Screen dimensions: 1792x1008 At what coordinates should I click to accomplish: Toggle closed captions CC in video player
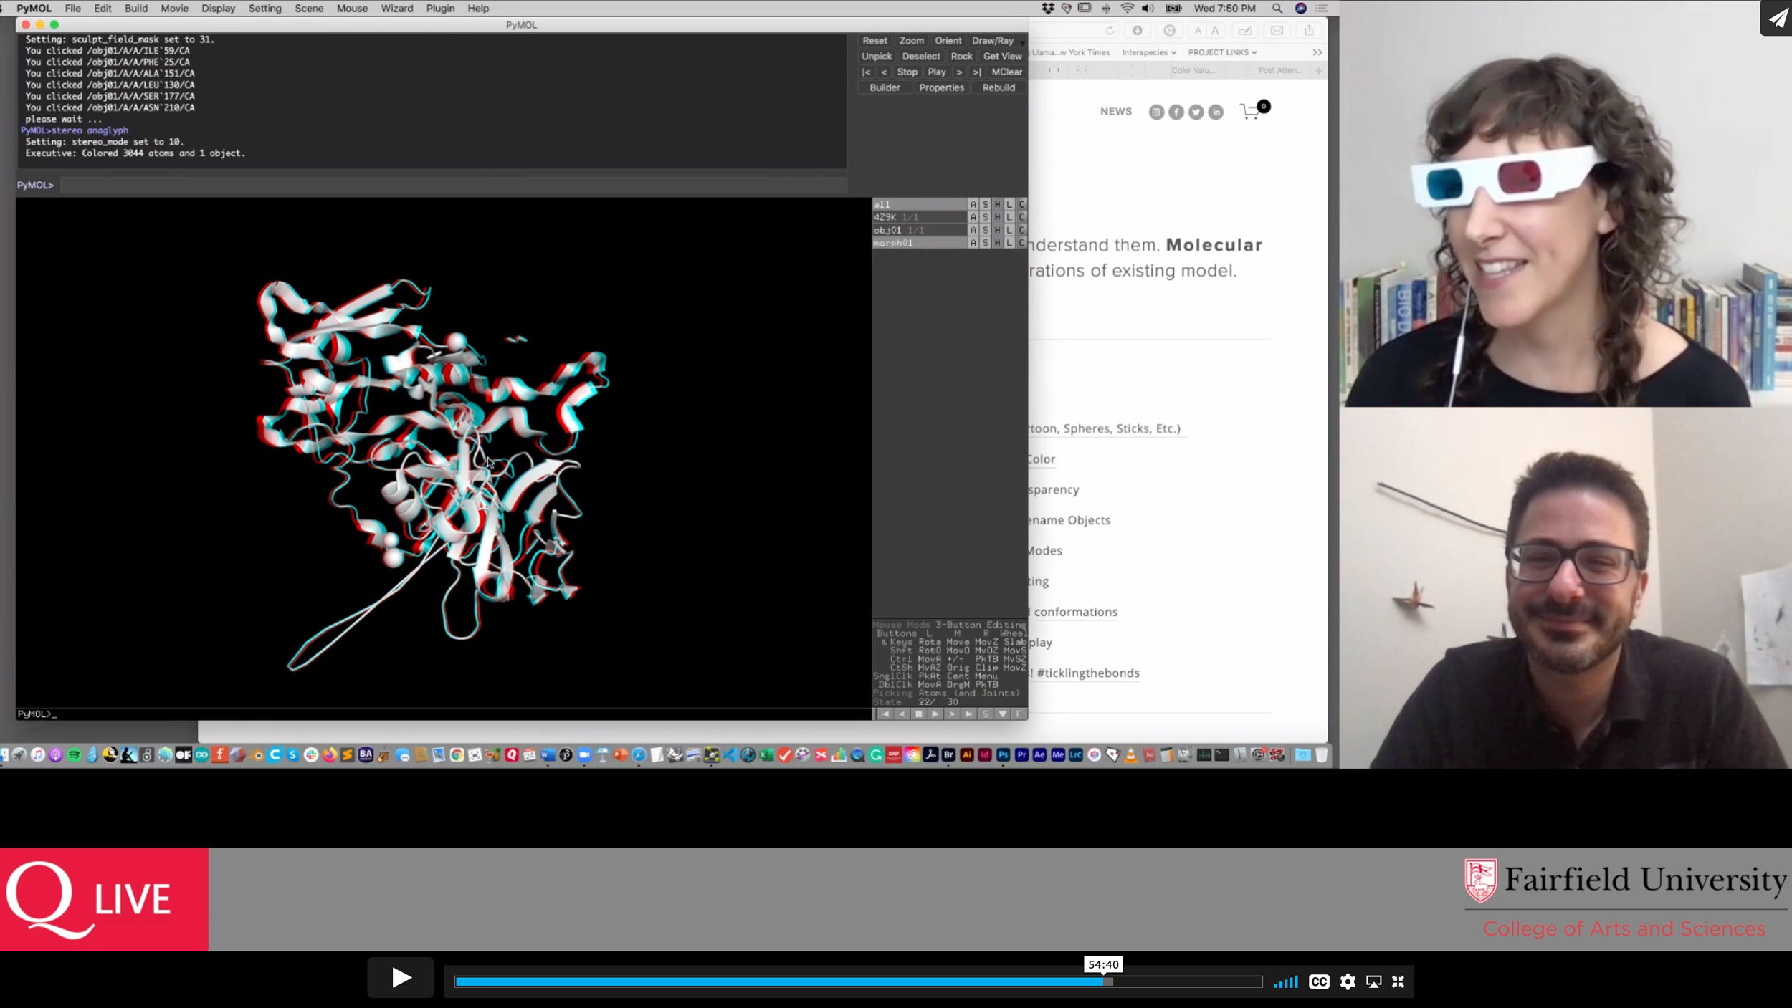[x=1319, y=982]
